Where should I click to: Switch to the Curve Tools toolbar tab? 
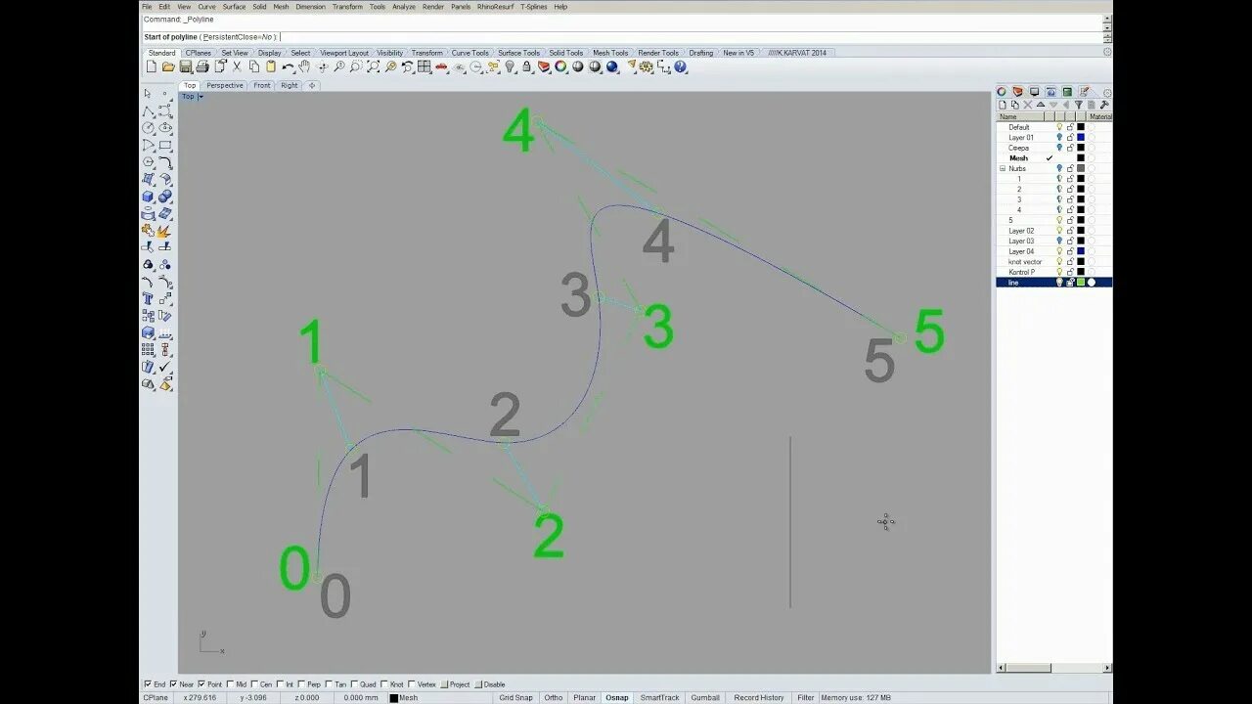469,53
